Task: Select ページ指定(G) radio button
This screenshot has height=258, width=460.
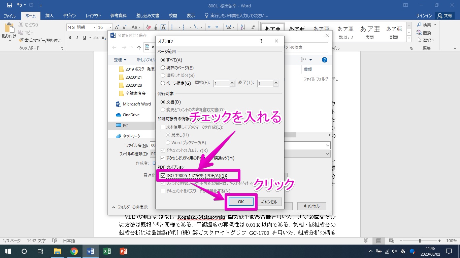Action: 163,83
